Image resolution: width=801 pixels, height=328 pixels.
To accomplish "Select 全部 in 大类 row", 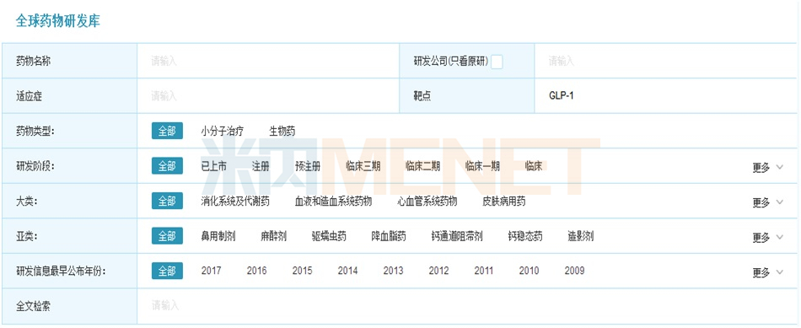I will 167,201.
